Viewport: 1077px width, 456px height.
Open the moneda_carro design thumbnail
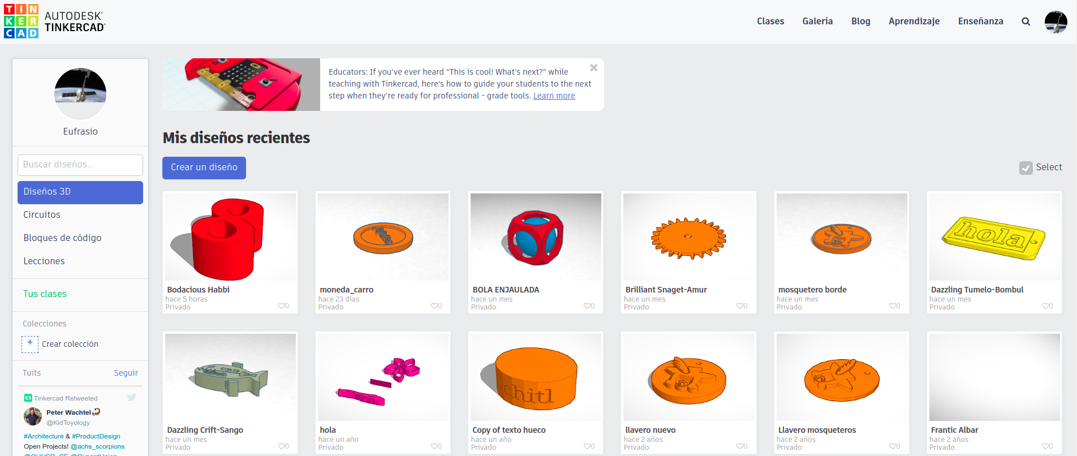[383, 237]
